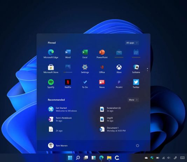This screenshot has height=162, width=187.
Task: Open the pinned Xbox app
Action: point(119,69)
